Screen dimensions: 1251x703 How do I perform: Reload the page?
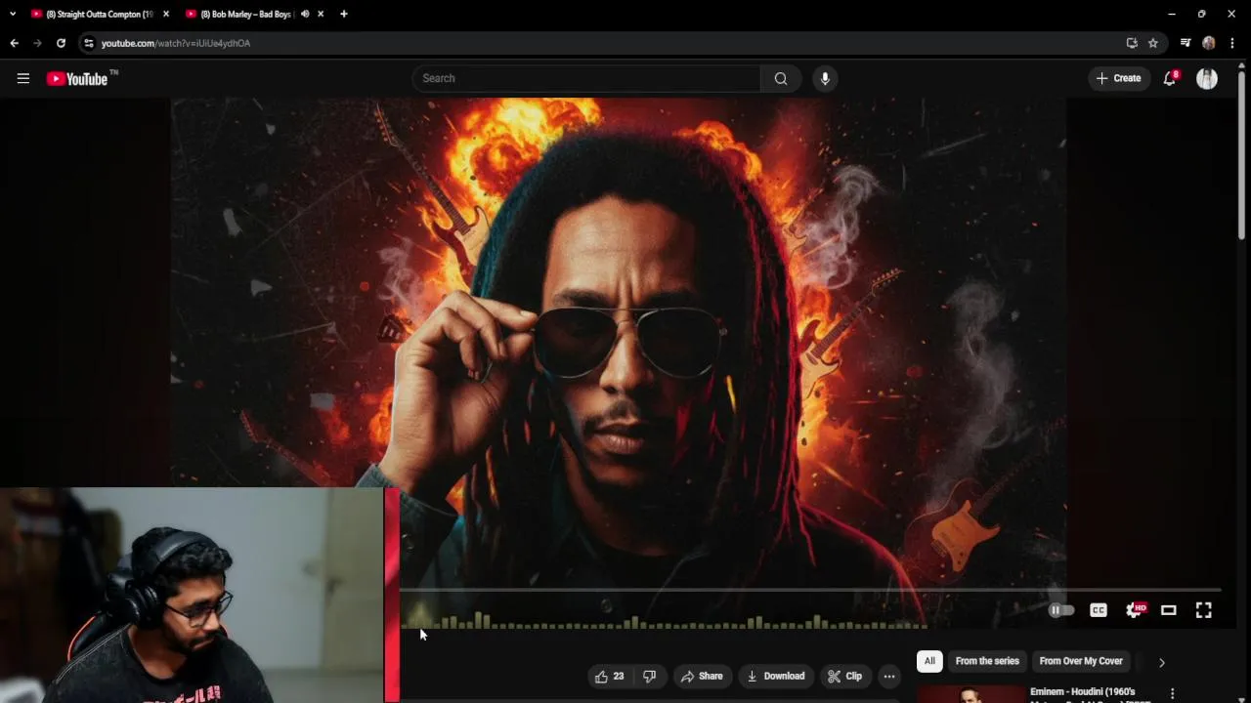point(61,43)
